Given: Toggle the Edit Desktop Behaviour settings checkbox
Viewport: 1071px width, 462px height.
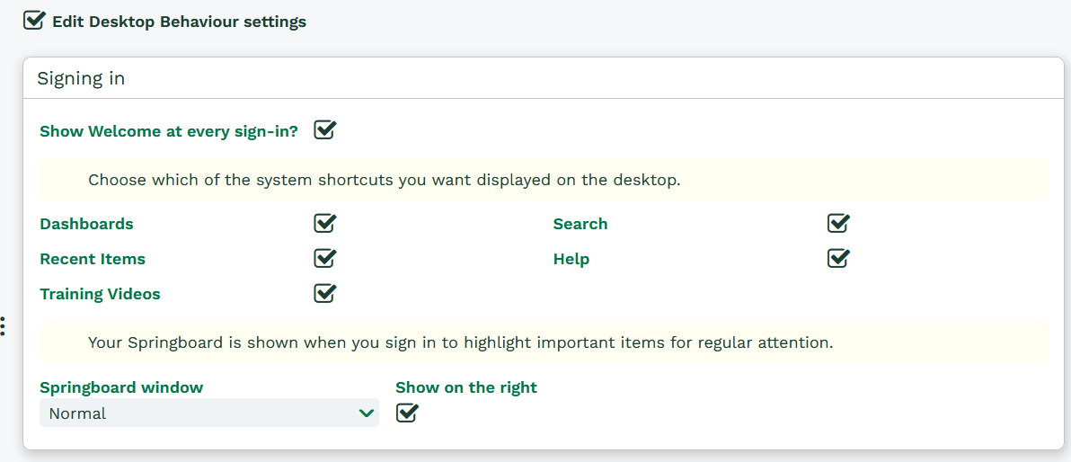Looking at the screenshot, I should [x=34, y=21].
